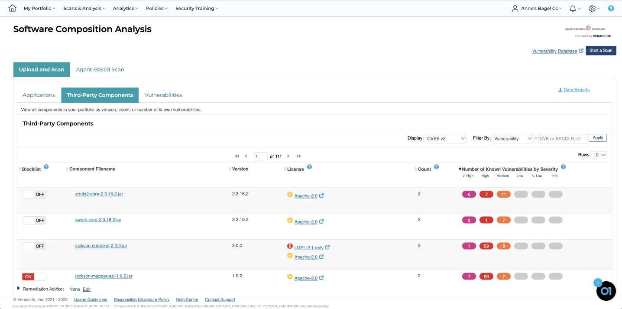The height and width of the screenshot is (309, 622).
Task: Click the Data Exports link
Action: click(574, 90)
